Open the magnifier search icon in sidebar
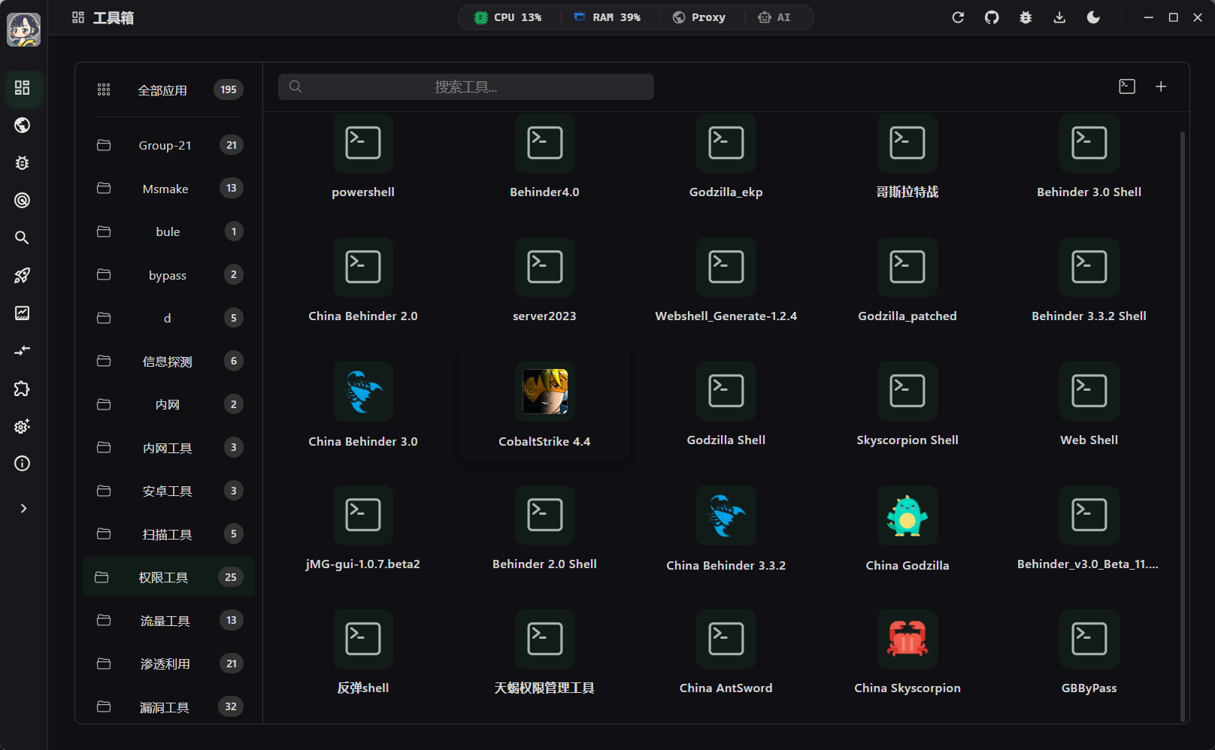 (23, 238)
